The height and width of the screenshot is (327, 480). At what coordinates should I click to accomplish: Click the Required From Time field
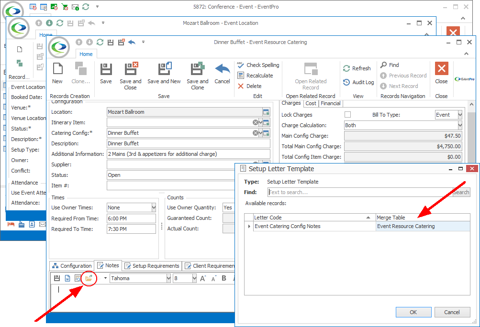click(131, 218)
